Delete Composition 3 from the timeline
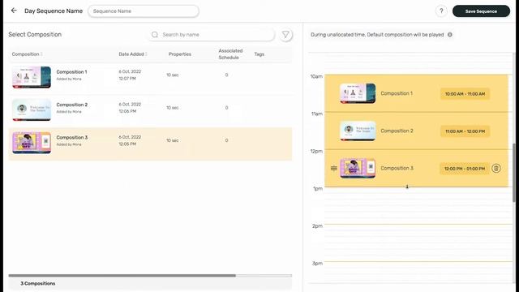 (495, 169)
